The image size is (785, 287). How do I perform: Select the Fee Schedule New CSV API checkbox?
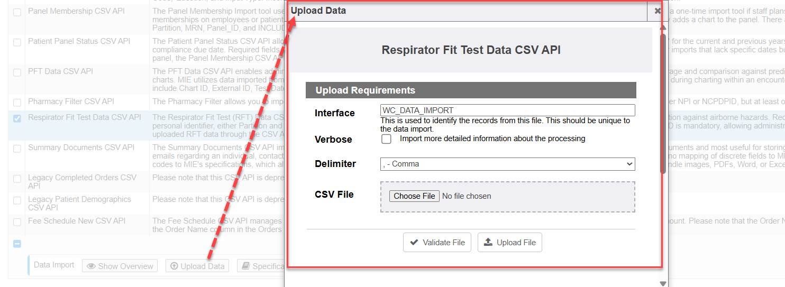[x=17, y=221]
